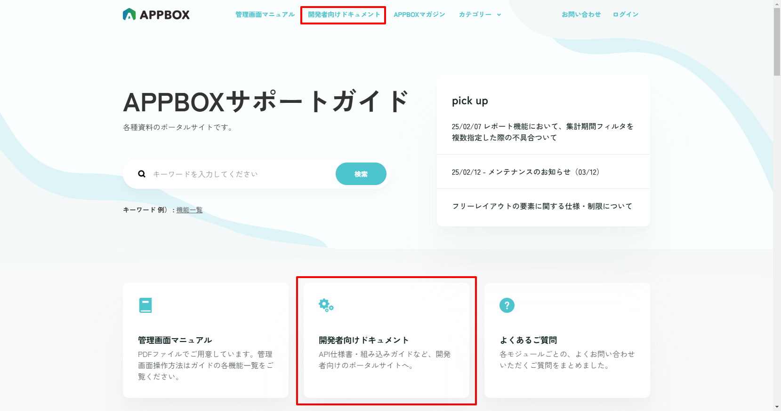The width and height of the screenshot is (781, 411).
Task: Expand the カテゴリー dropdown chevron
Action: click(499, 15)
